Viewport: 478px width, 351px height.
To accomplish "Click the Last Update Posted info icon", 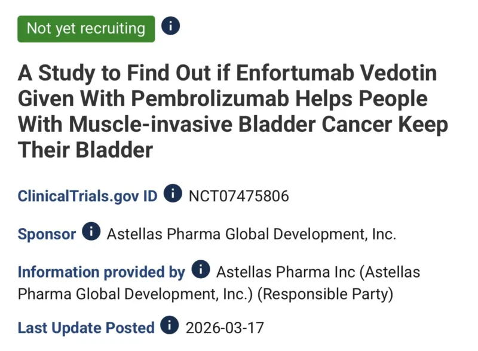I will [170, 326].
